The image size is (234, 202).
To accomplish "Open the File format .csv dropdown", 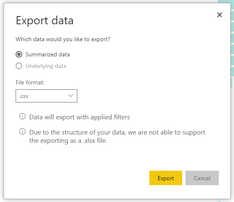I will (x=46, y=96).
